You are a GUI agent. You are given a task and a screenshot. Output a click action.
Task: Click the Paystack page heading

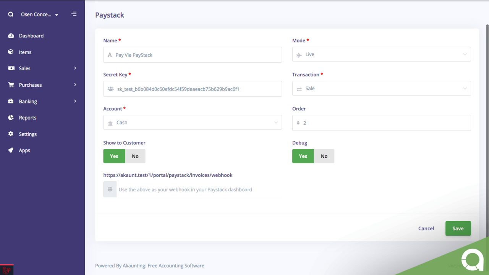(x=110, y=15)
